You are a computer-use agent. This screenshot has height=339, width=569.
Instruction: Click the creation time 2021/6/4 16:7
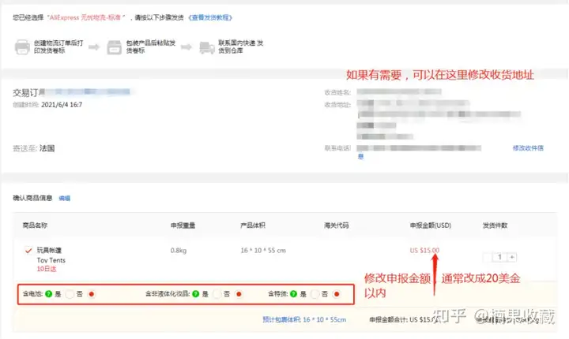click(62, 105)
